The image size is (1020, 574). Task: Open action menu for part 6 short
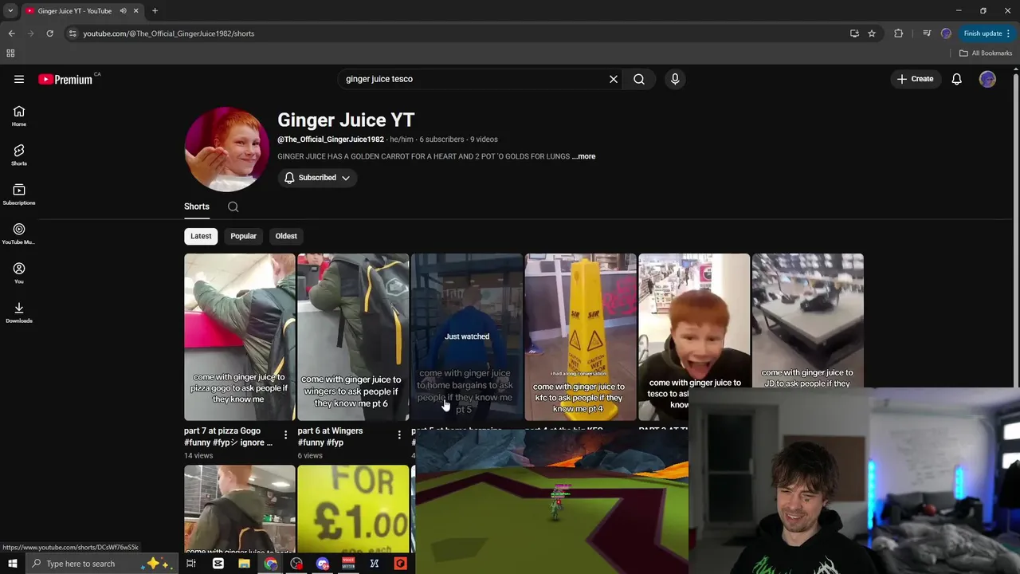point(399,435)
